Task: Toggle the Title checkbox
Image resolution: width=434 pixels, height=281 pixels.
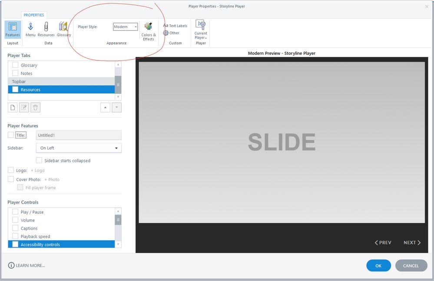Action: click(x=10, y=135)
